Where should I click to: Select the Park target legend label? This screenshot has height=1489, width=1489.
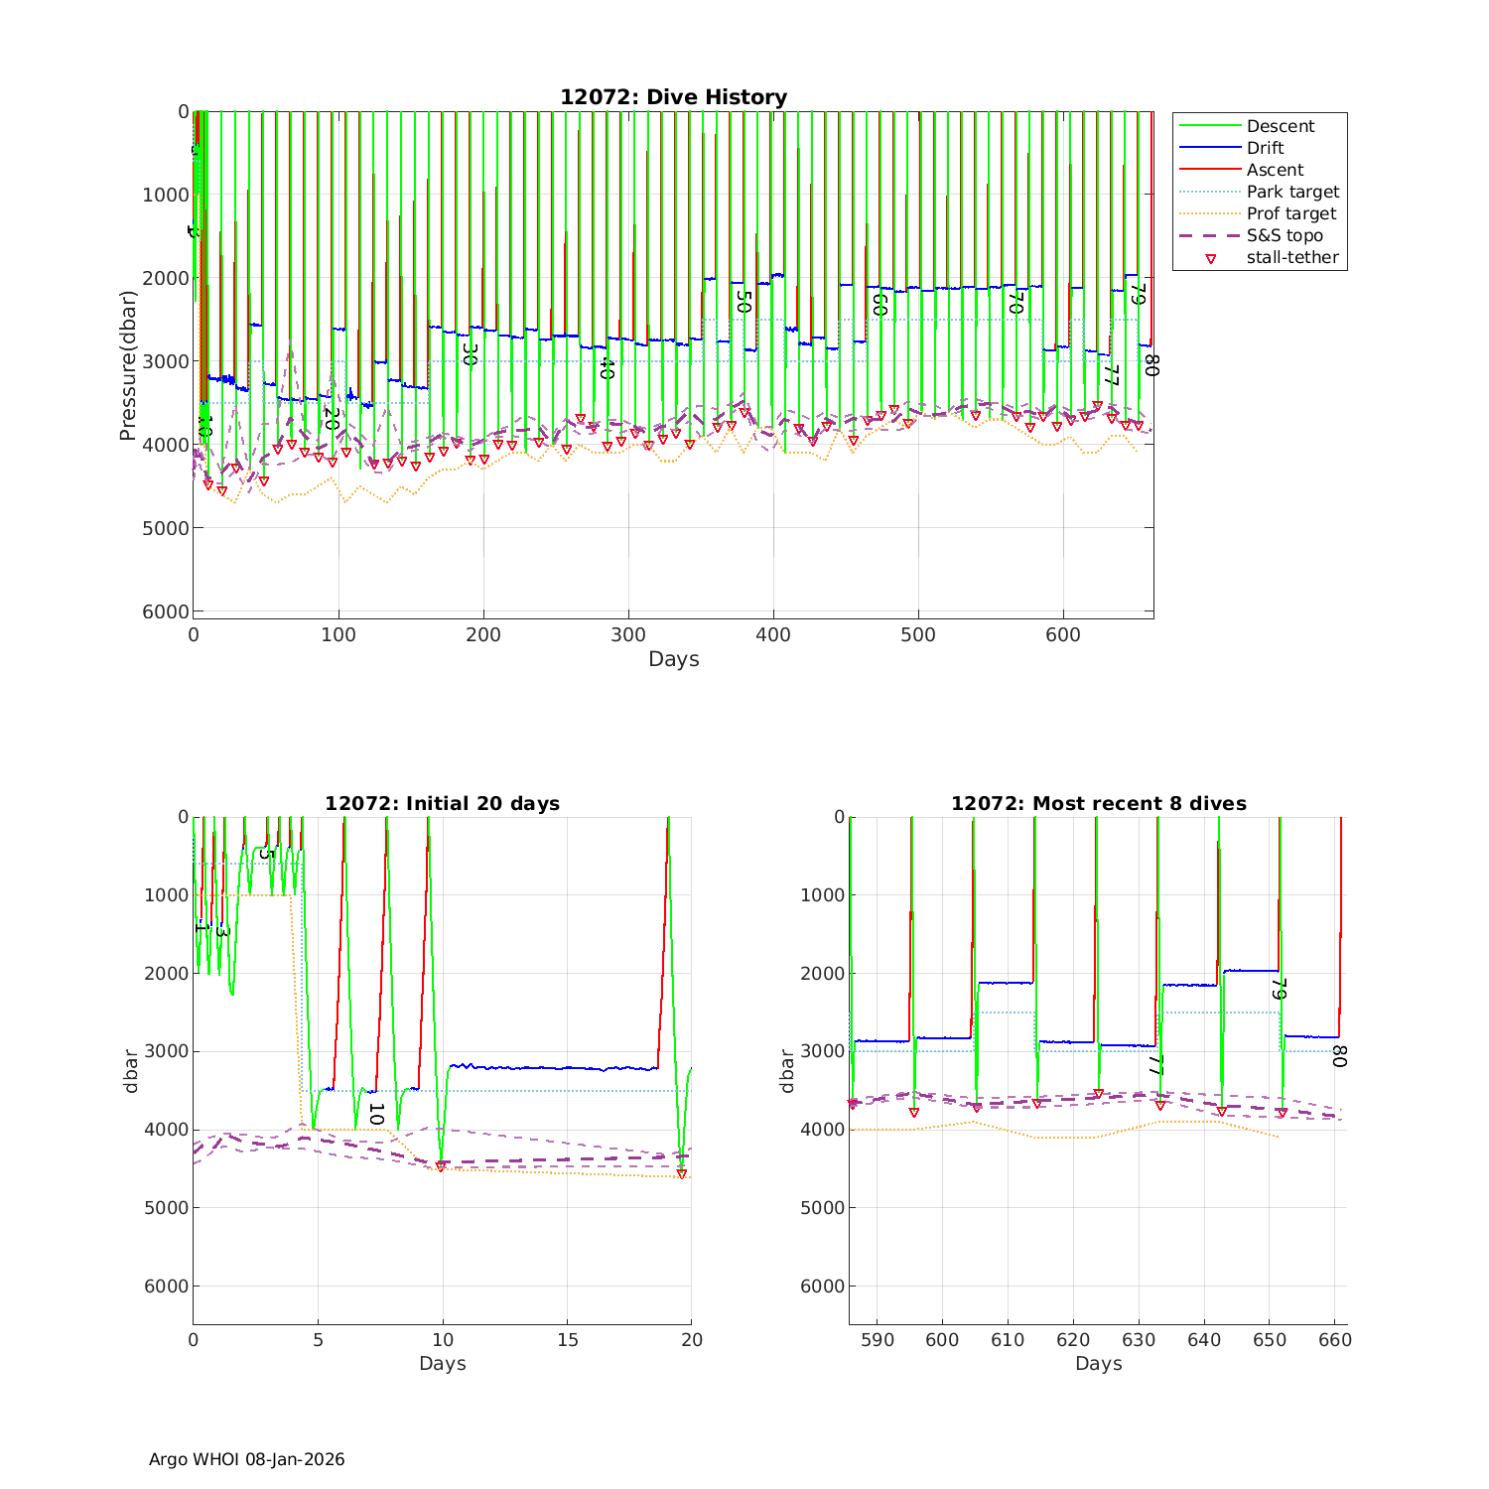1292,192
